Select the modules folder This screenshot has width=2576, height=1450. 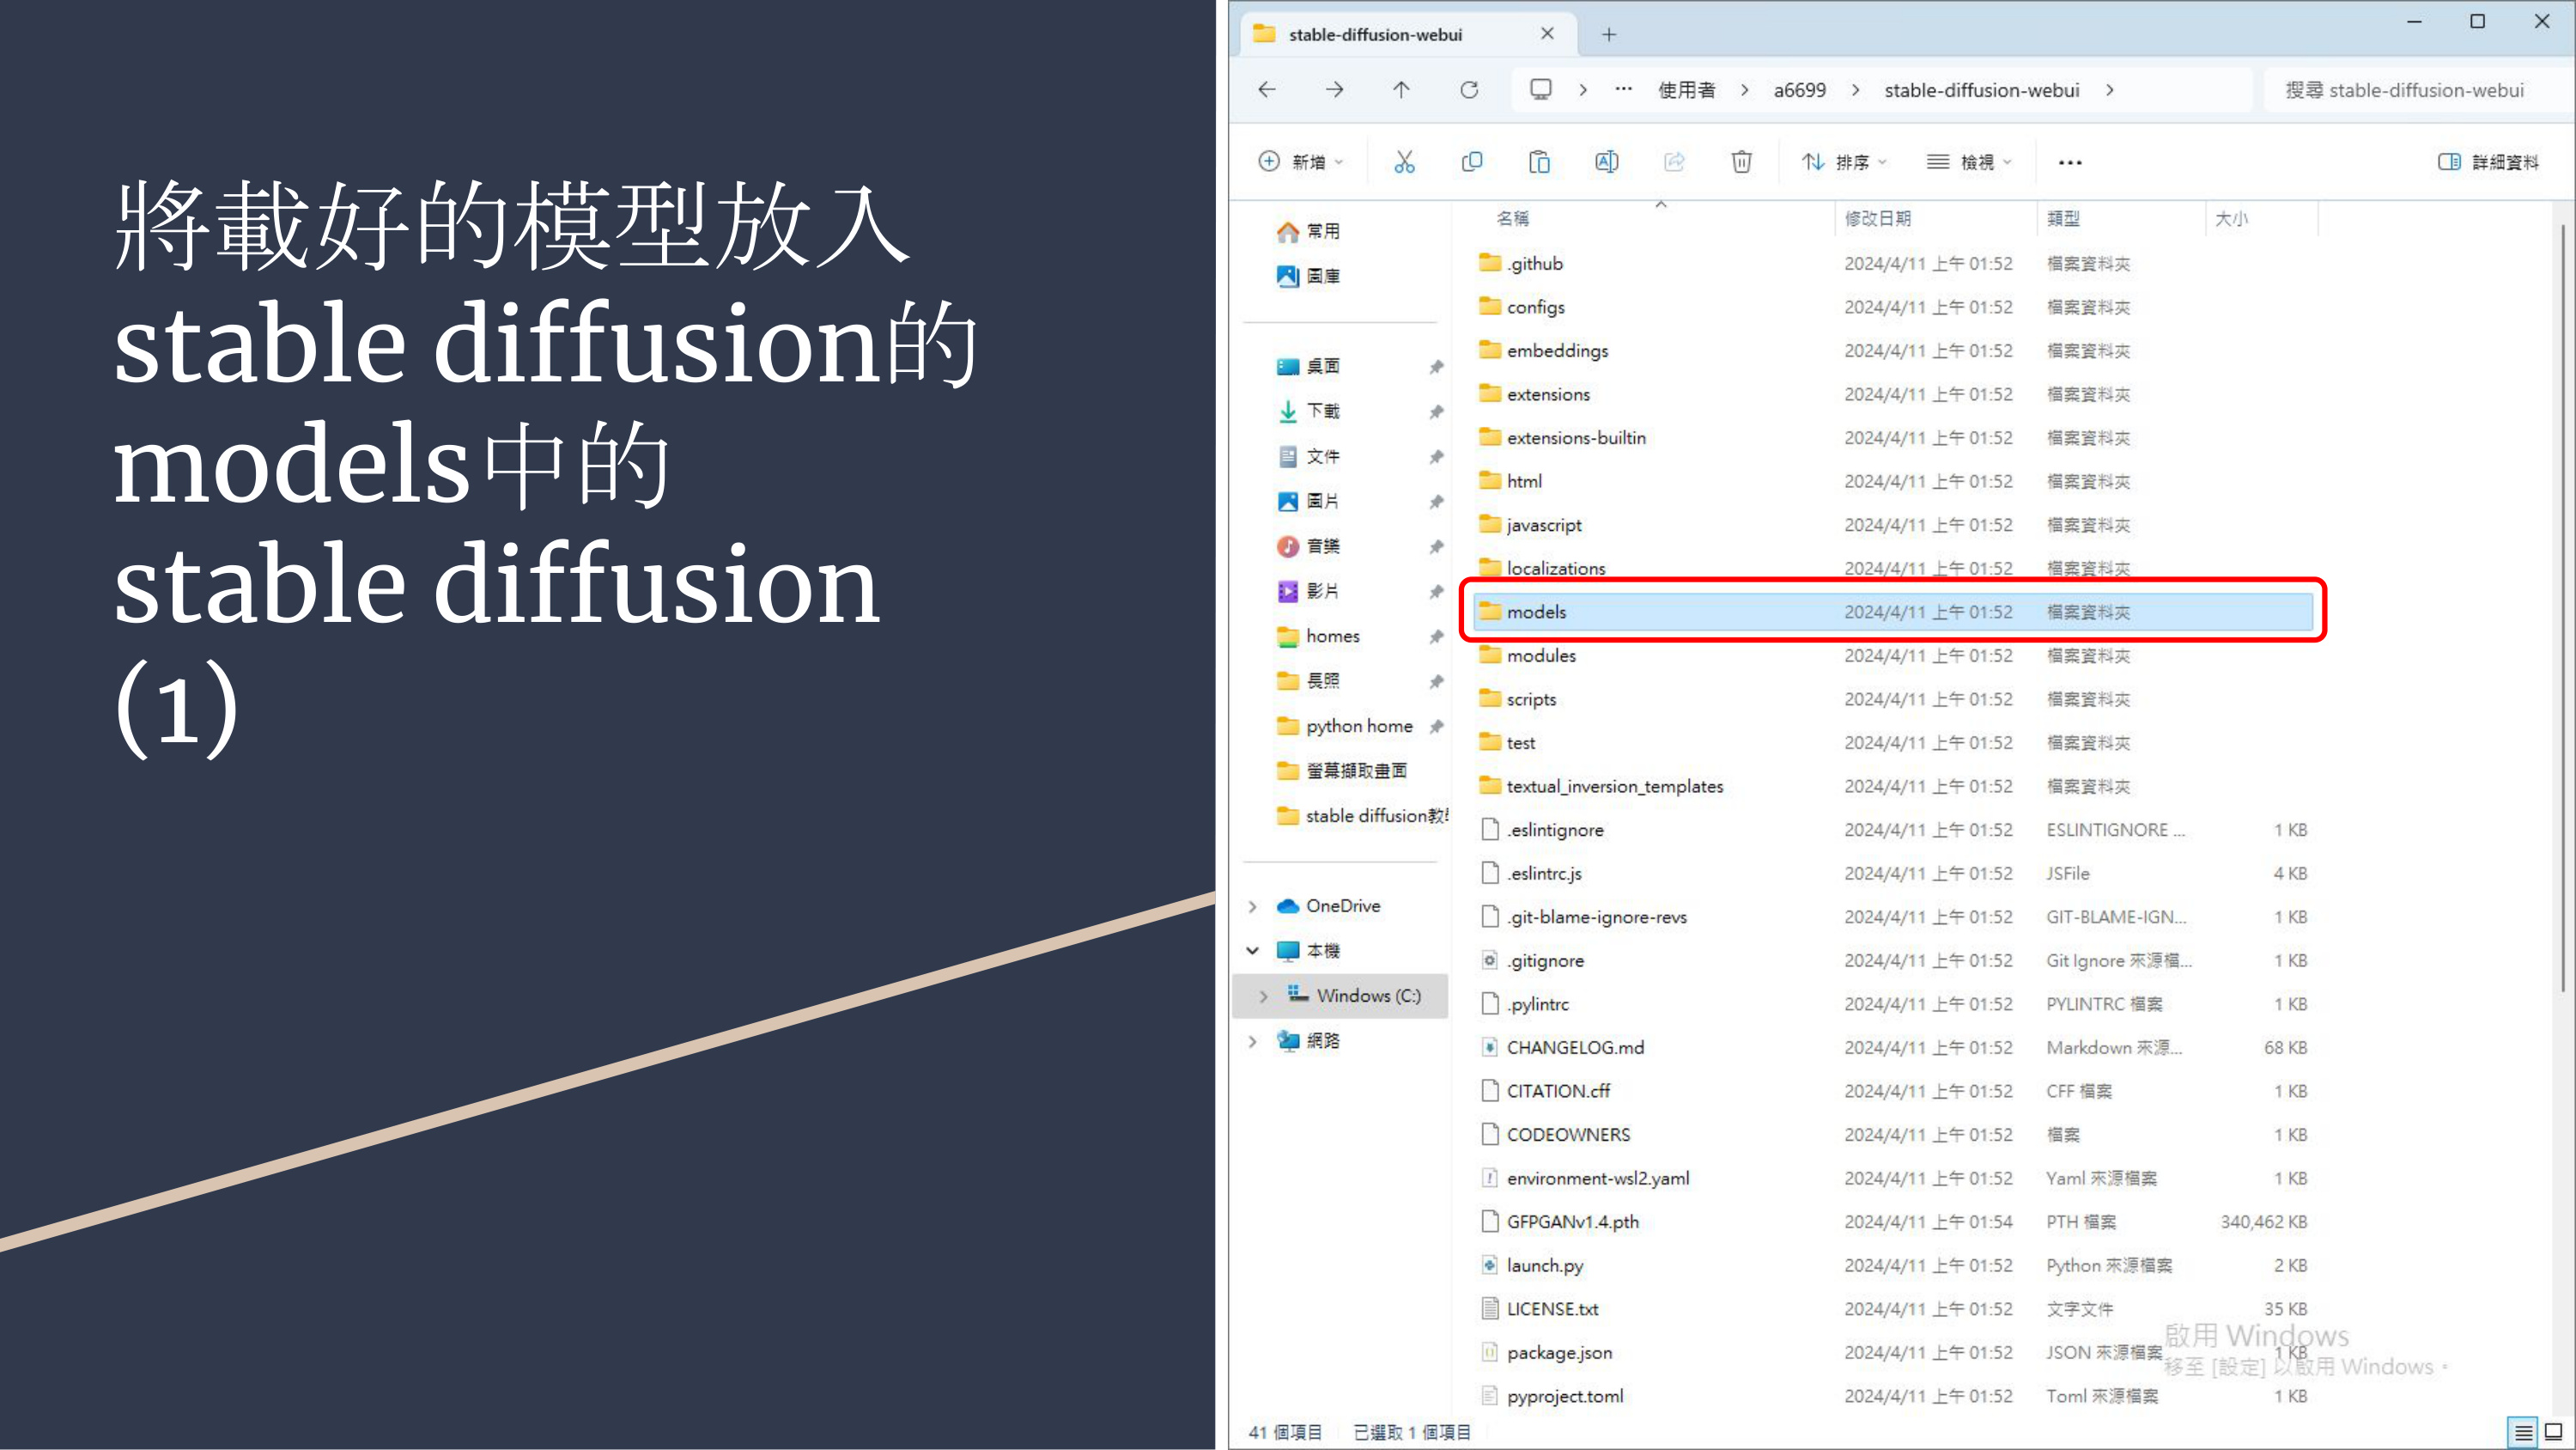(1893, 655)
